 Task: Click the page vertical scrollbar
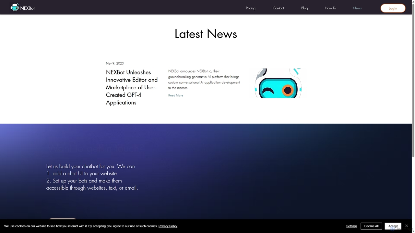(x=413, y=116)
